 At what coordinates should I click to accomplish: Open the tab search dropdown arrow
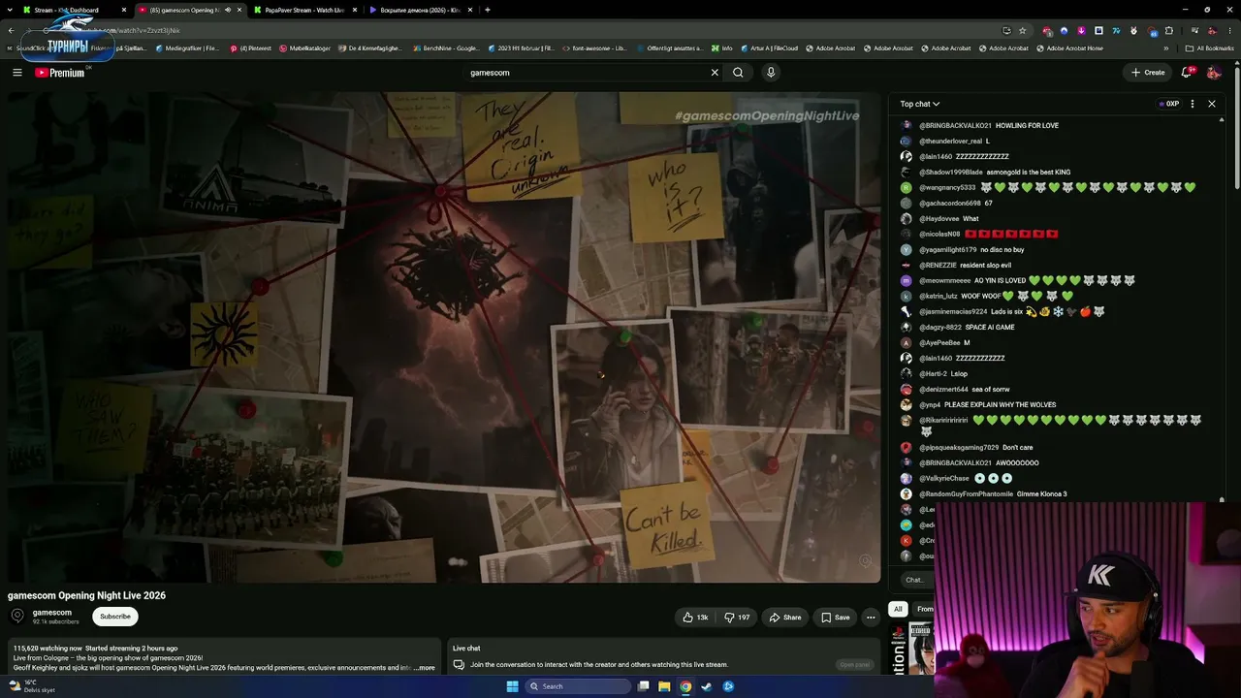tap(11, 10)
